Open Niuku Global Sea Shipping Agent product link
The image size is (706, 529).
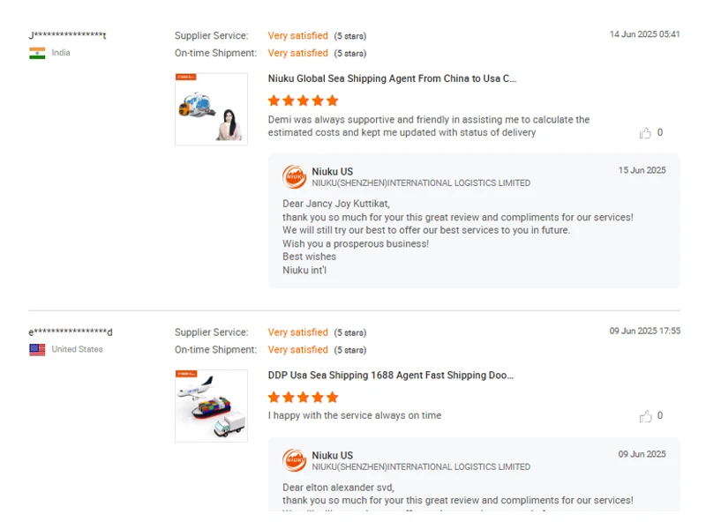point(392,78)
